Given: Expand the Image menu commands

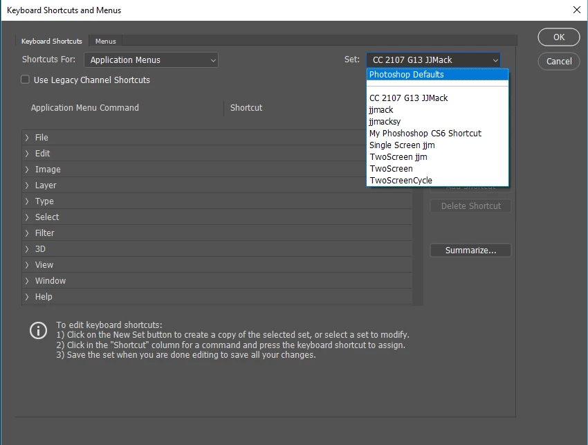Looking at the screenshot, I should 27,170.
